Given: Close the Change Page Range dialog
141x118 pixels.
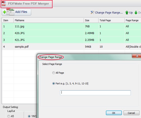Looking at the screenshot, I should (137, 56).
